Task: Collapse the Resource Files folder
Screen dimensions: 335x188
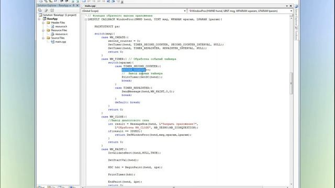Action: [43, 30]
